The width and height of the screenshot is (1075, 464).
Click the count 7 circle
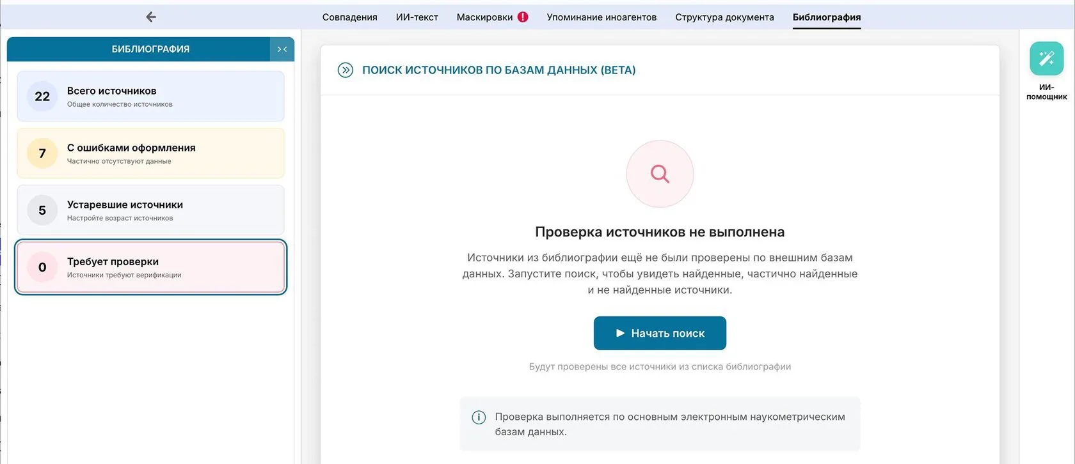(x=42, y=153)
